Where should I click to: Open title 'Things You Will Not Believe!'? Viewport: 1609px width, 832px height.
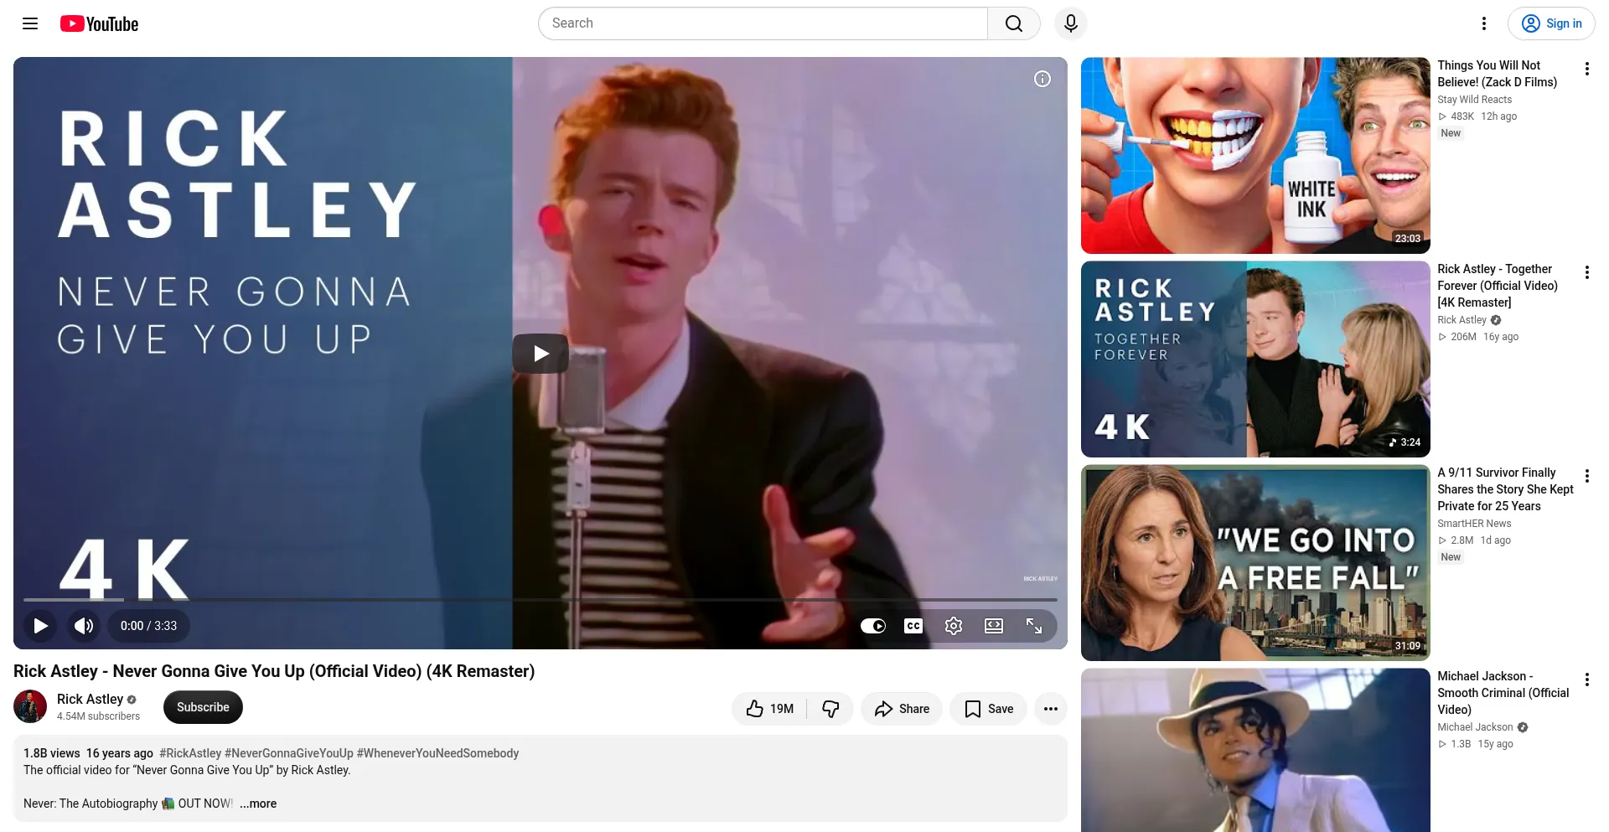point(1498,74)
